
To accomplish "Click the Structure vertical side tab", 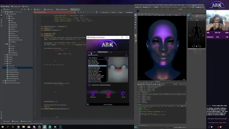I will tap(1, 22).
